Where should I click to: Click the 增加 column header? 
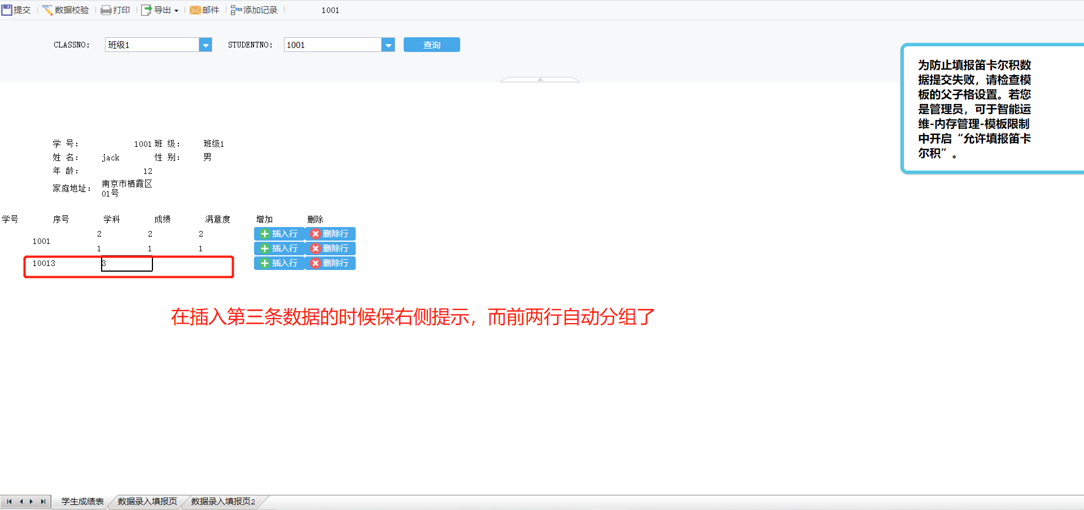(264, 219)
